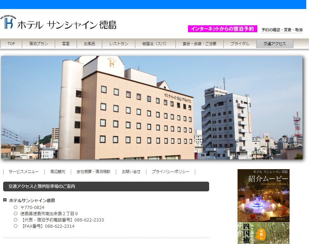This screenshot has width=309, height=244.
Task: Click the 四国 bamboo banner with お試し badge
Action: [263, 233]
